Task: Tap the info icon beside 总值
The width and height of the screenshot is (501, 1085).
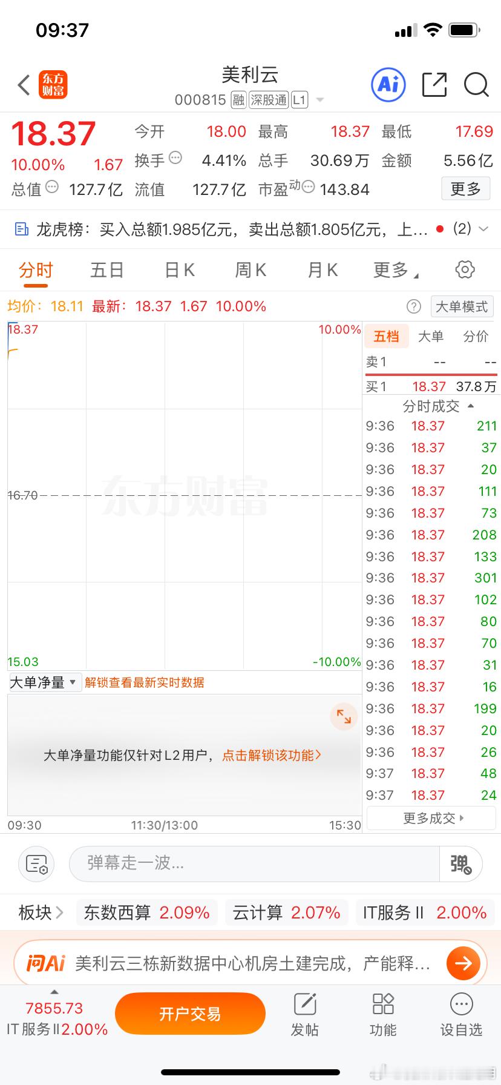Action: [52, 187]
